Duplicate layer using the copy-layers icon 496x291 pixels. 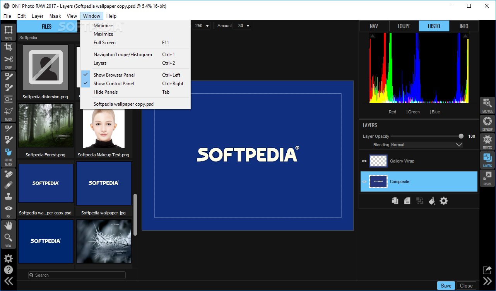395,200
